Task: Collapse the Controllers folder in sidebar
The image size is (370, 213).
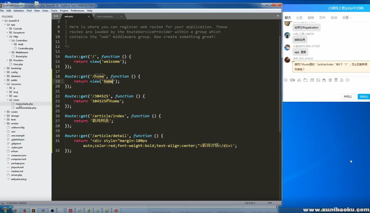Action: pos(10,40)
